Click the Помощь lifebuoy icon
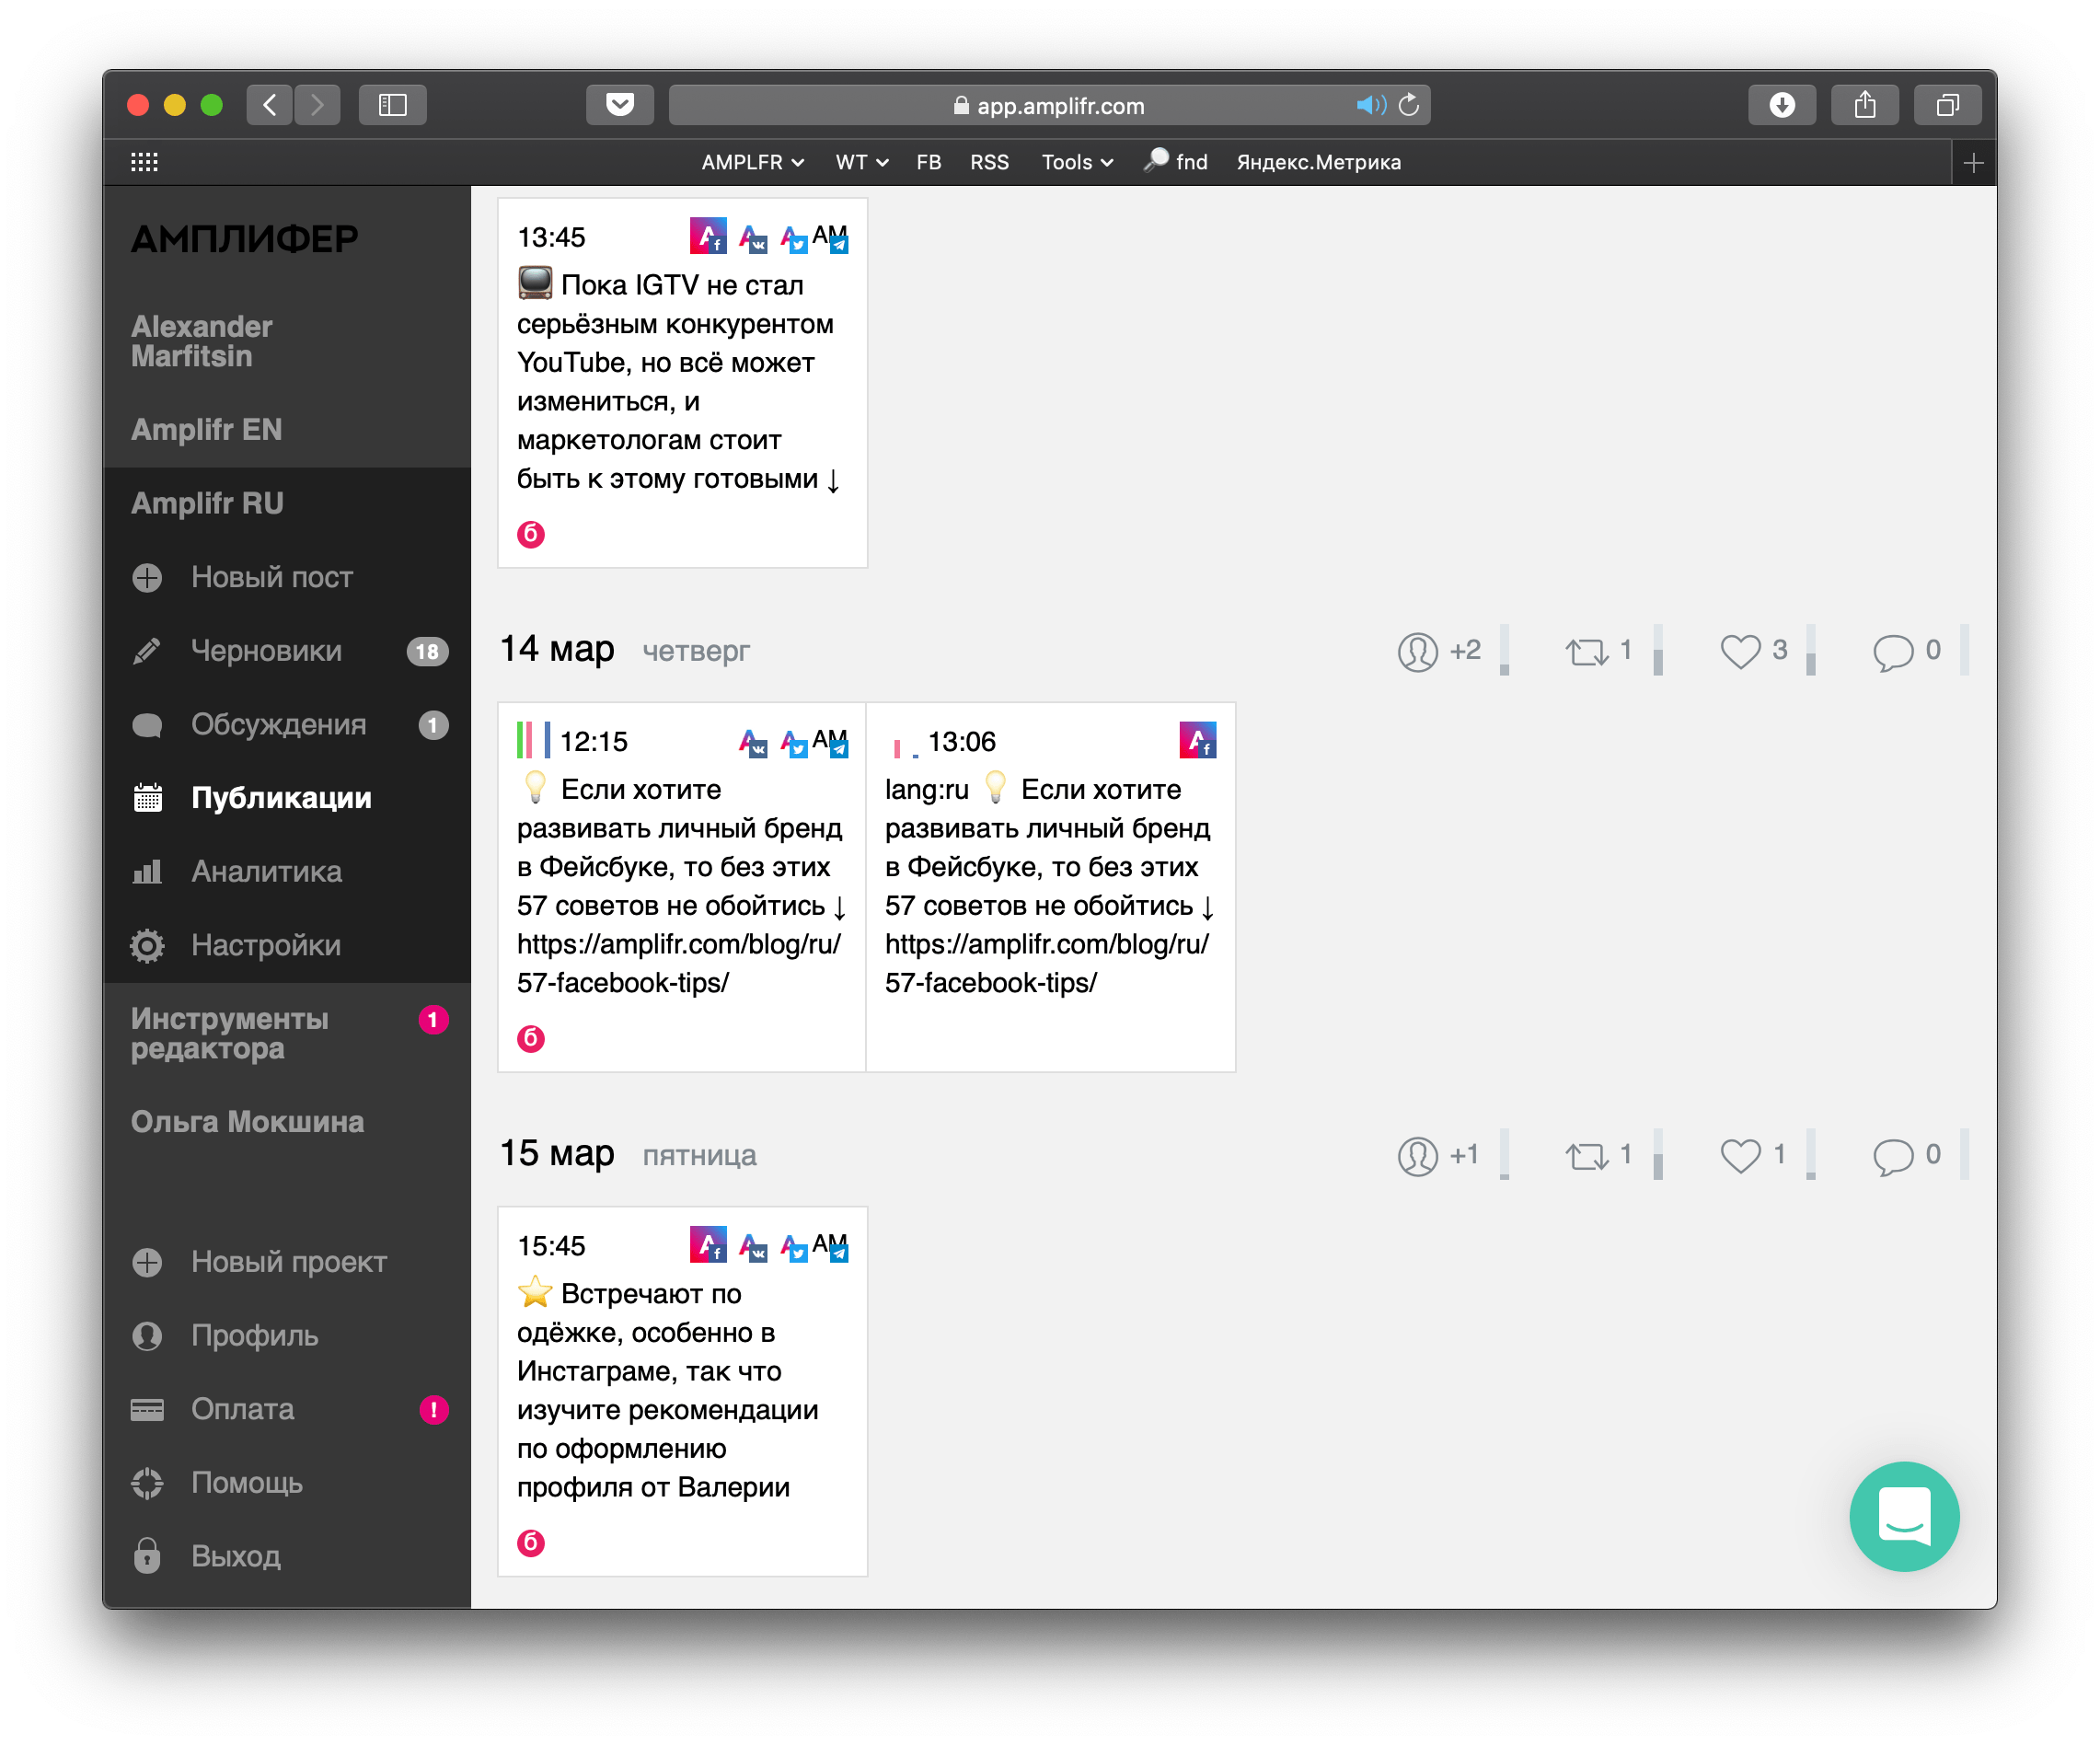 147,1483
